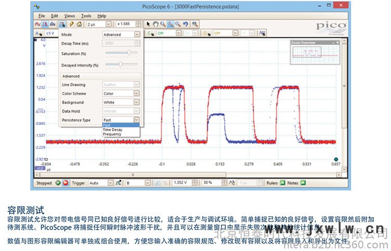The height and width of the screenshot is (251, 391).
Task: Choose Fast in persistence type list
Action: [x=121, y=126]
